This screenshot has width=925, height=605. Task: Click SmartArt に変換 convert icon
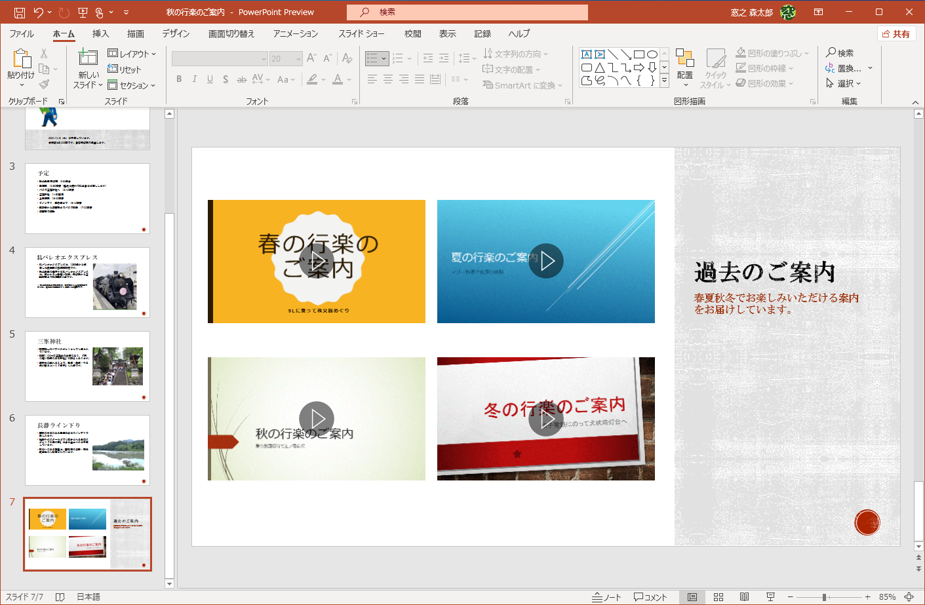click(522, 85)
